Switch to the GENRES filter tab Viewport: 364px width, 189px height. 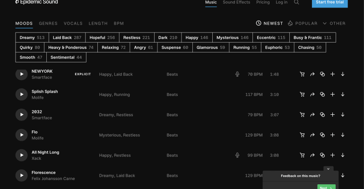(x=48, y=24)
